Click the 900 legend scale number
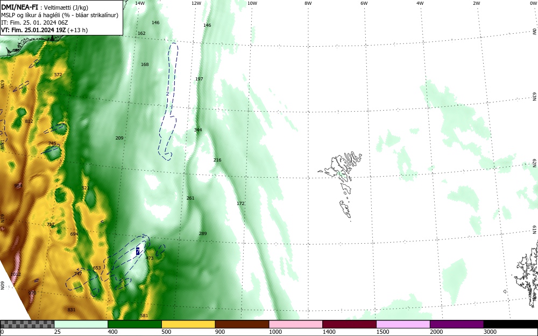The width and height of the screenshot is (538, 336). click(x=220, y=332)
